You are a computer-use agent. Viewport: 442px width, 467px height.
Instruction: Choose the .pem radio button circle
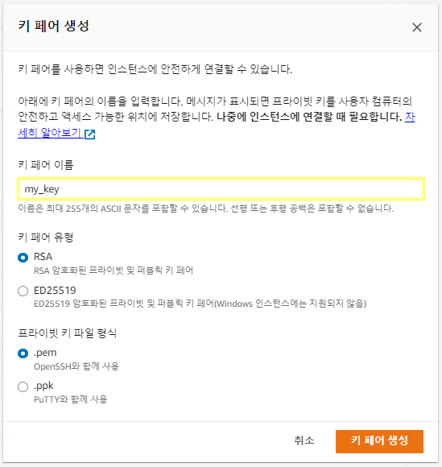(x=23, y=353)
